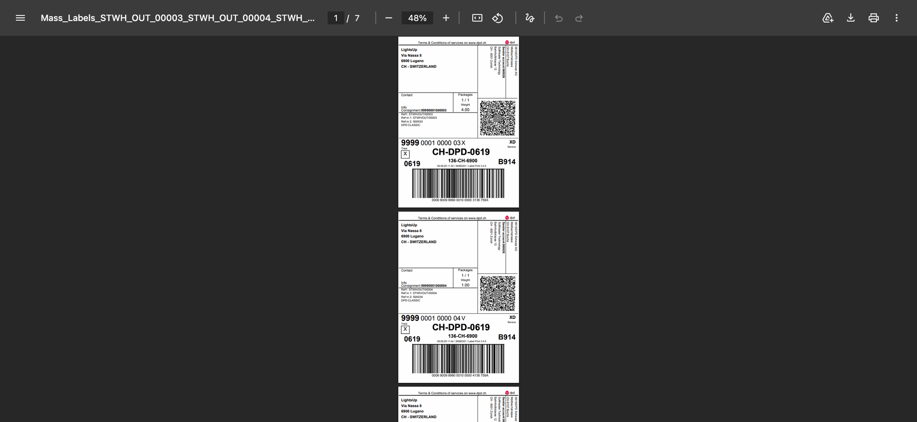Click Ref nr 1: STWH/OUT/00004 text

pos(419,293)
